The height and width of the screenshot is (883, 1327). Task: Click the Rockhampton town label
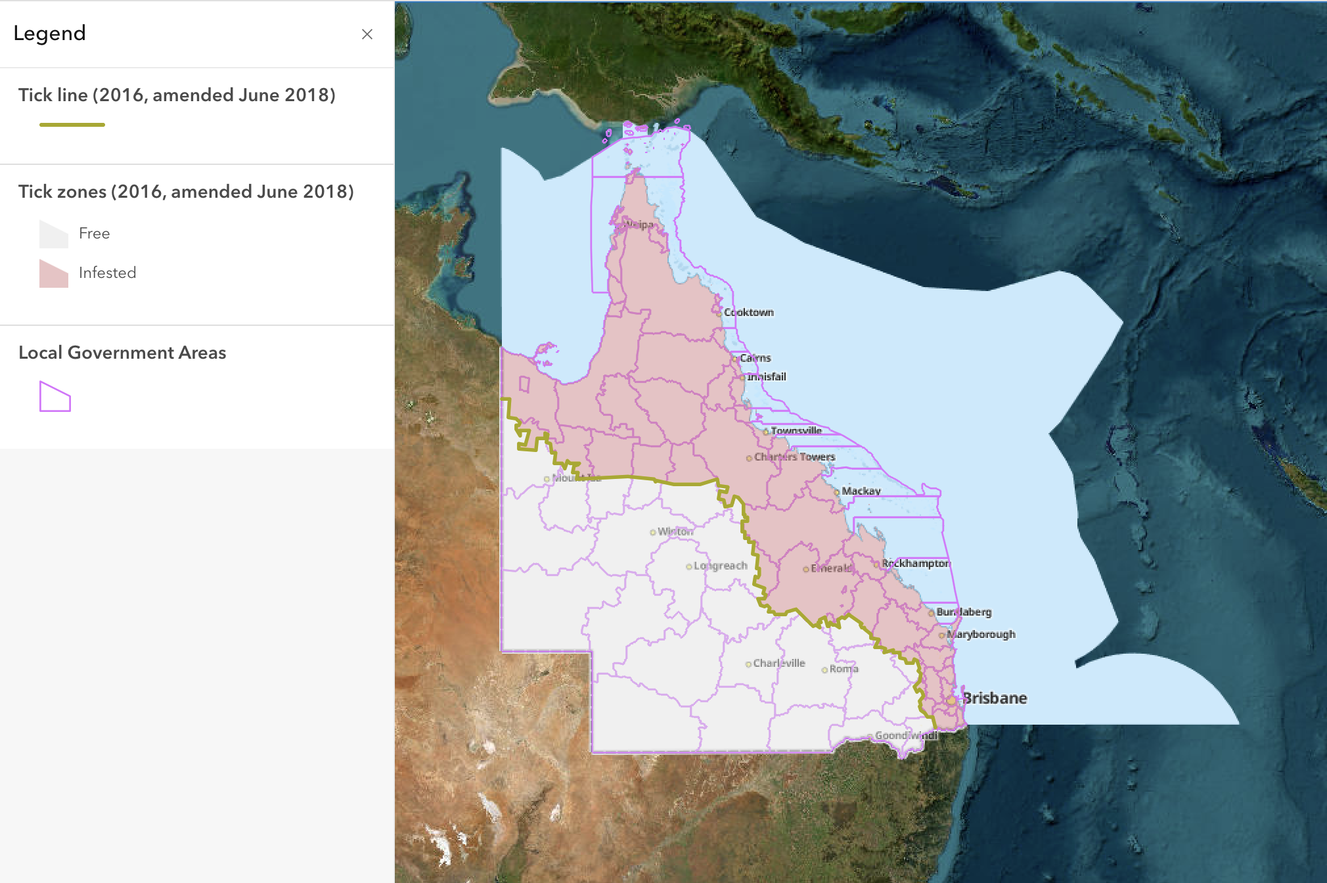[x=916, y=564]
